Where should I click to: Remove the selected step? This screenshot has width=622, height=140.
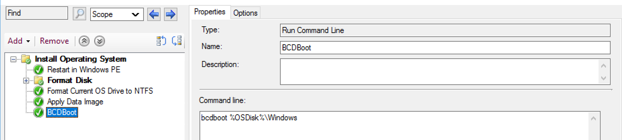tap(54, 41)
